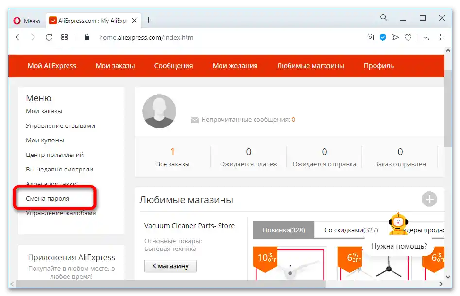Click the round plus icon by Любимые магазины
The image size is (460, 296).
pos(429,200)
